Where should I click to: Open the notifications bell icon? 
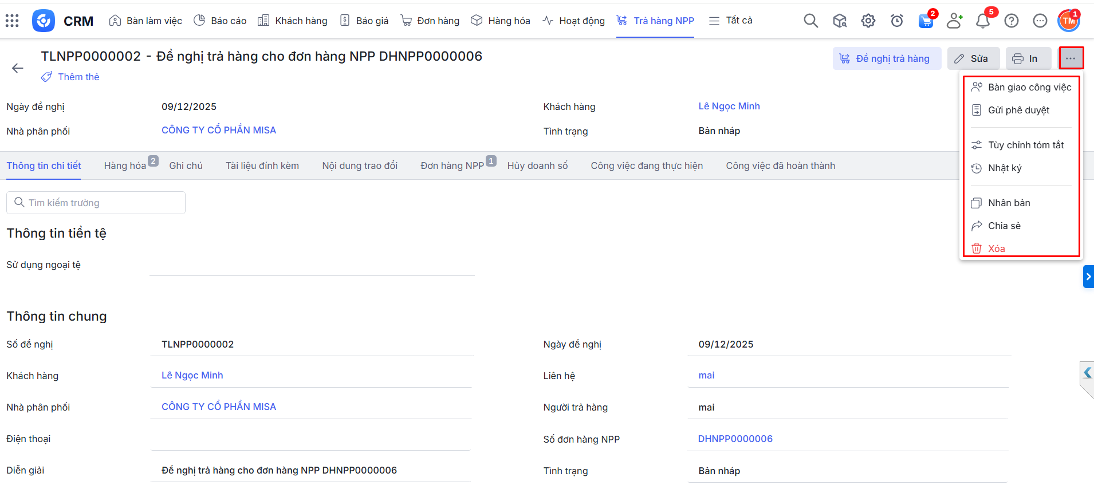[x=983, y=21]
